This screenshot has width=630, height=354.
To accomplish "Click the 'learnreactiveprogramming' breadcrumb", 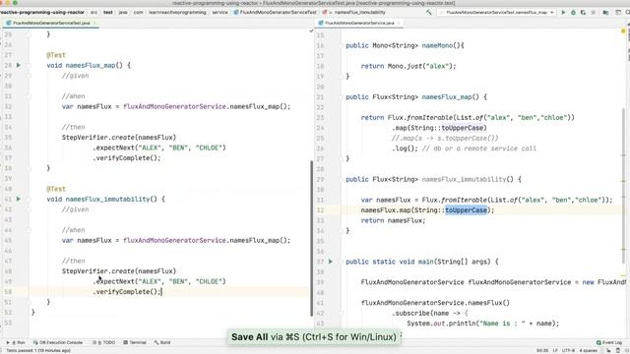I will [177, 13].
